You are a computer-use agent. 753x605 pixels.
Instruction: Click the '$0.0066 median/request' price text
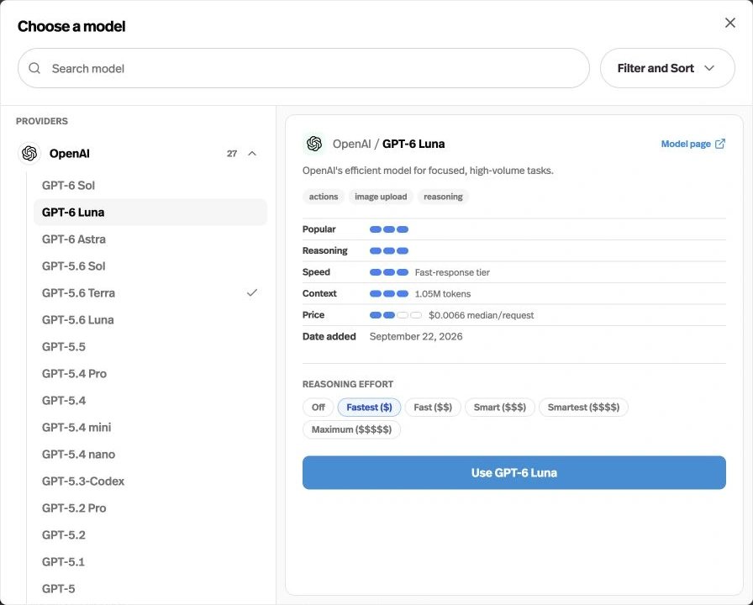point(482,315)
